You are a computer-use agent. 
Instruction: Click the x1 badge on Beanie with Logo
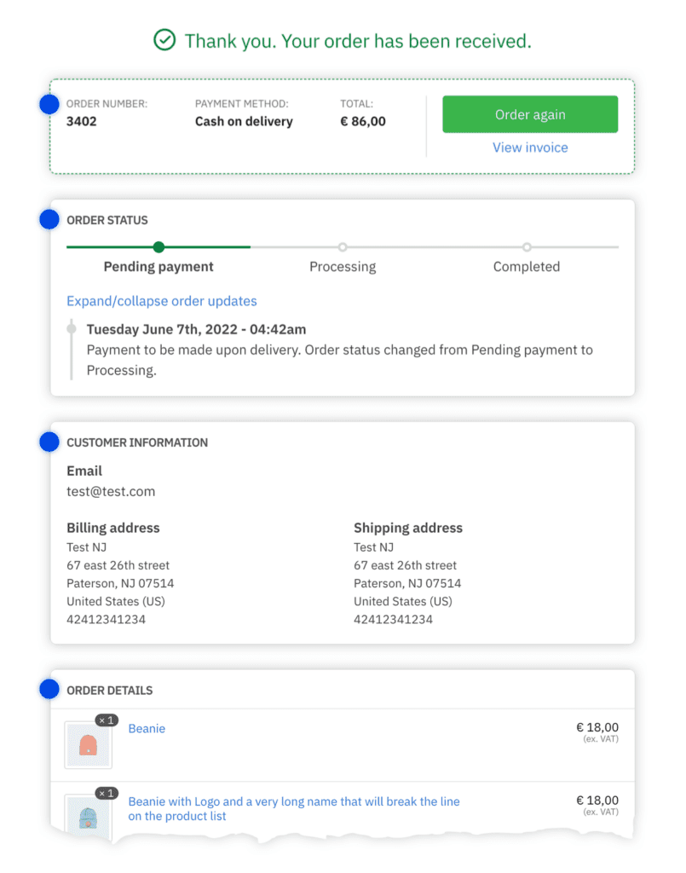107,793
